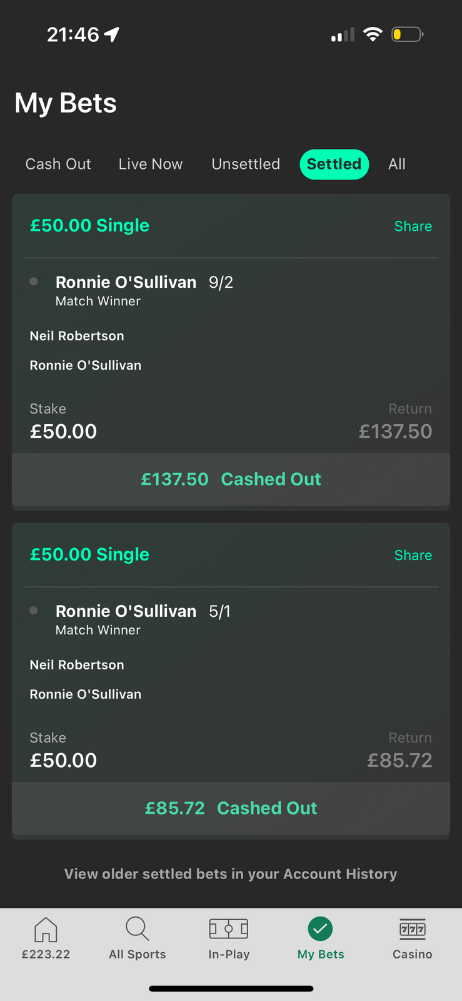This screenshot has height=1001, width=462.
Task: Tap the My Bets checkmark icon
Action: click(x=320, y=929)
